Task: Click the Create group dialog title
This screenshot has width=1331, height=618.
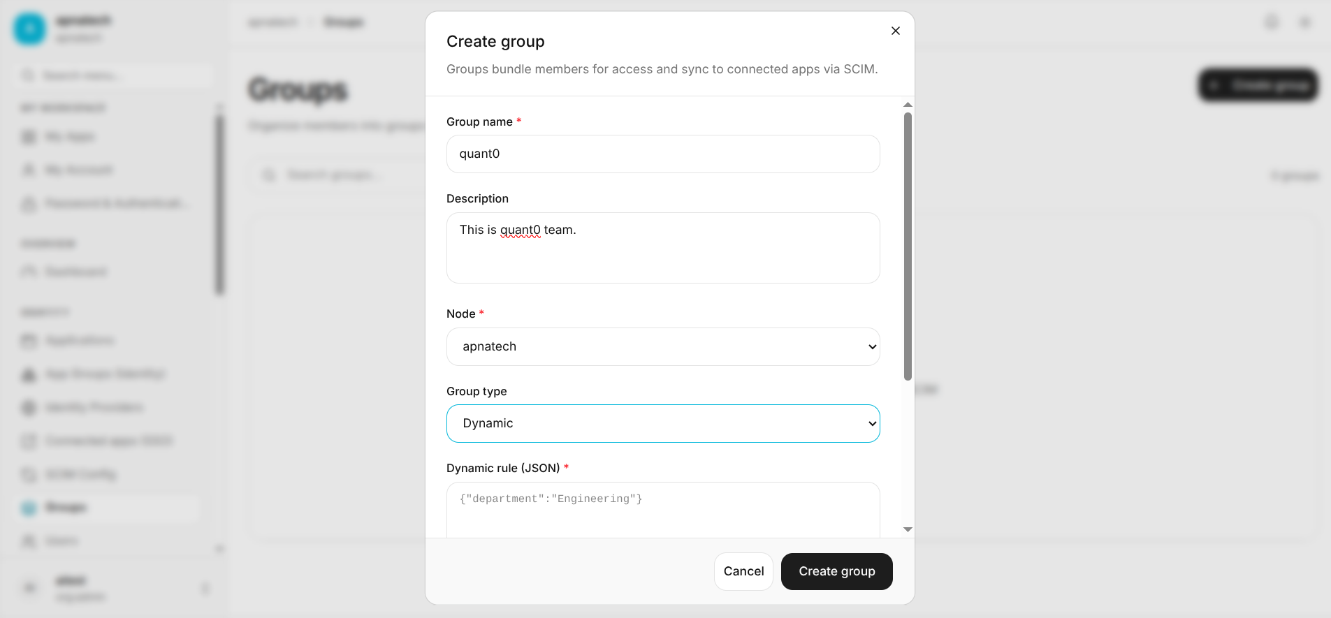Action: [x=495, y=41]
